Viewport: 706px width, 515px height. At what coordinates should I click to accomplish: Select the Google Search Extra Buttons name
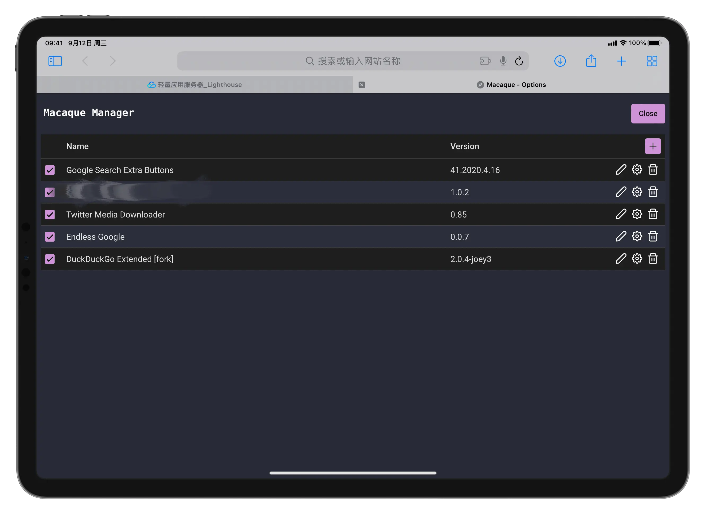tap(120, 170)
